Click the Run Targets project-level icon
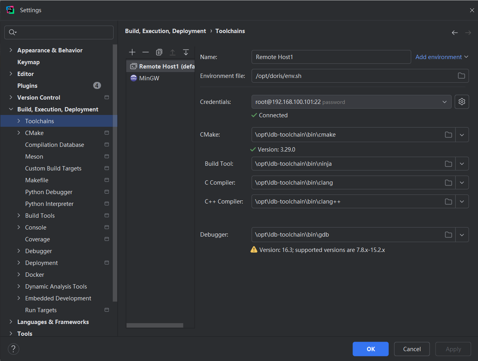This screenshot has height=361, width=478. click(x=107, y=310)
